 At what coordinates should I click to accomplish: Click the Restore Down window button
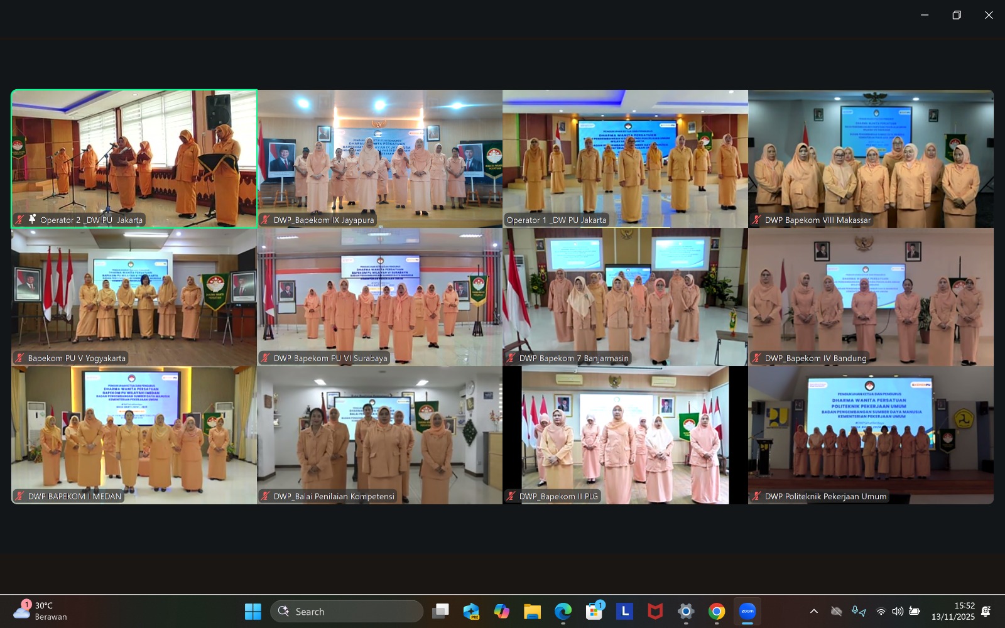tap(957, 15)
